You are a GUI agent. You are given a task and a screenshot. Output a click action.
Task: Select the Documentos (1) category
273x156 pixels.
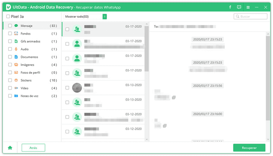pos(32,57)
